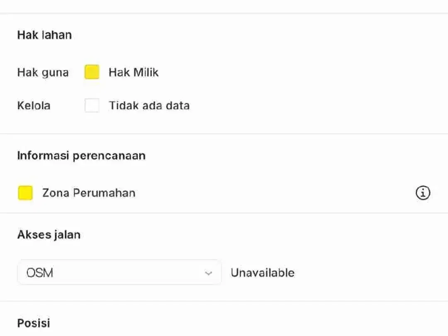Click the 'OSM' text in the combo box
Viewport: 448px width, 336px height.
tap(40, 273)
